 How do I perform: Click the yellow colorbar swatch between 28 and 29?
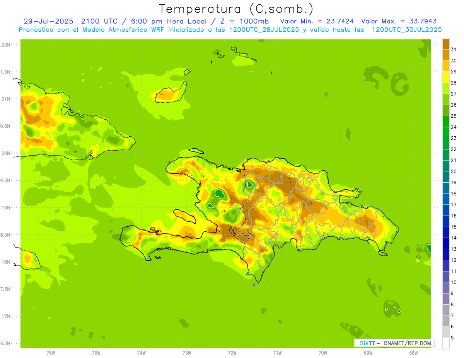446,77
